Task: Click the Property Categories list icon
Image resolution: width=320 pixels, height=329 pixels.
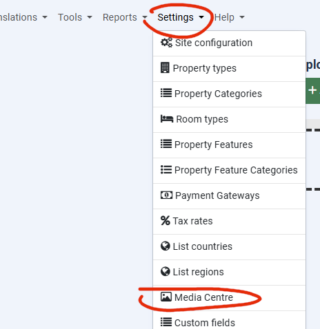Action: click(x=166, y=93)
